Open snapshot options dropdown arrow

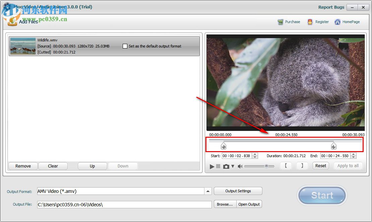pos(233,166)
